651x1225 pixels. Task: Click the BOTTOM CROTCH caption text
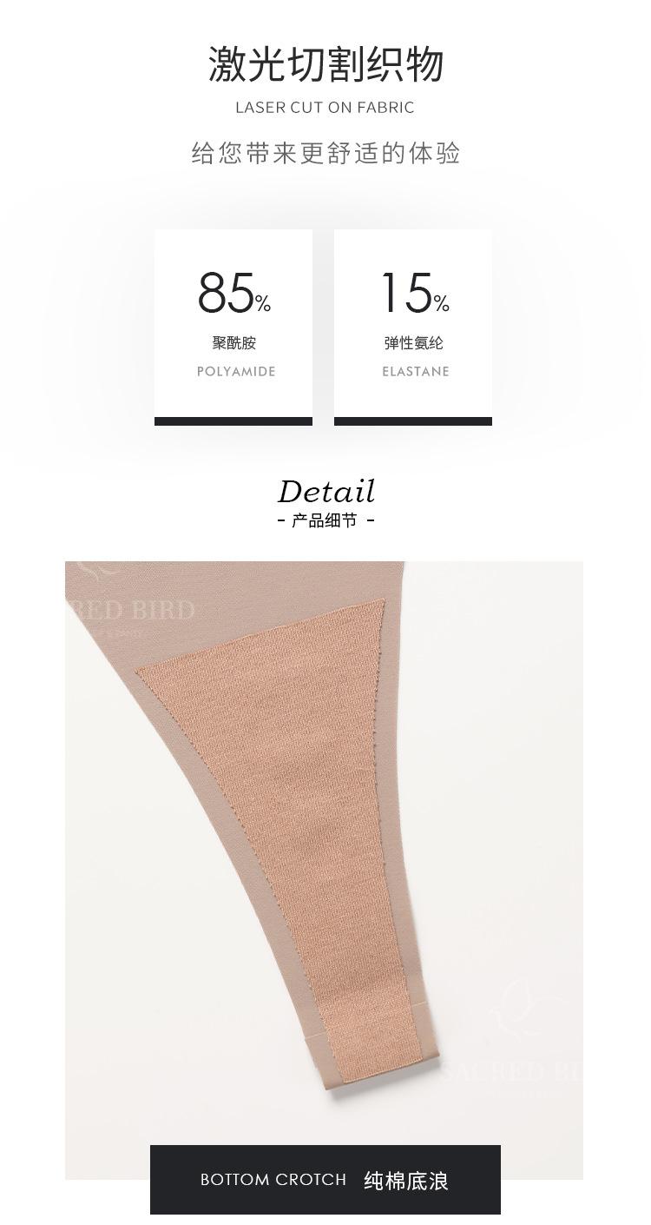point(273,1180)
